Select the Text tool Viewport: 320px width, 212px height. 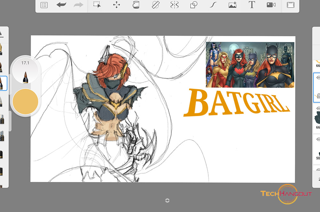252,5
